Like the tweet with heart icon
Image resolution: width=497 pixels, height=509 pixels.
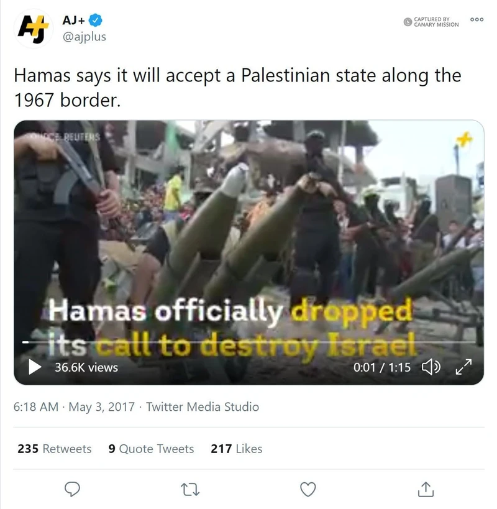308,489
